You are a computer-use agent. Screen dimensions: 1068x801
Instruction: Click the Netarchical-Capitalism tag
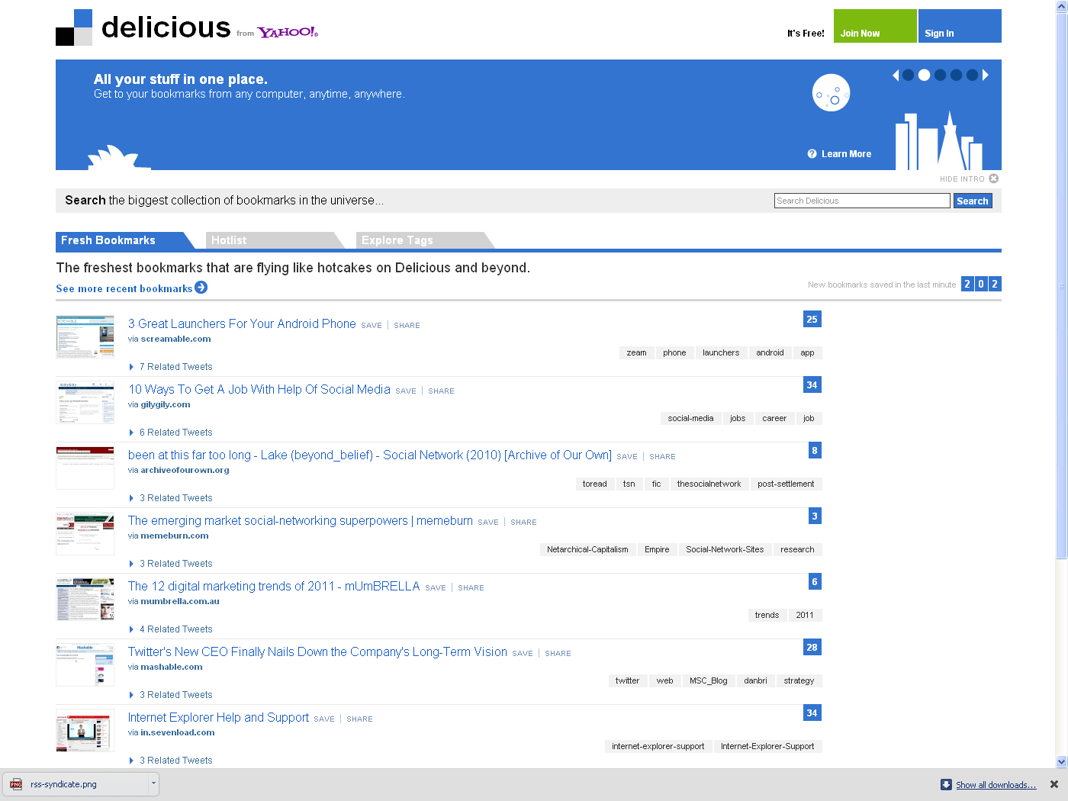click(x=587, y=549)
